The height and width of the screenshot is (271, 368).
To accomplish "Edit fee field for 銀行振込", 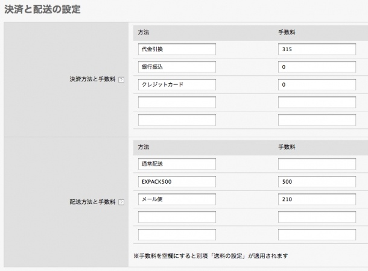I will pos(317,67).
